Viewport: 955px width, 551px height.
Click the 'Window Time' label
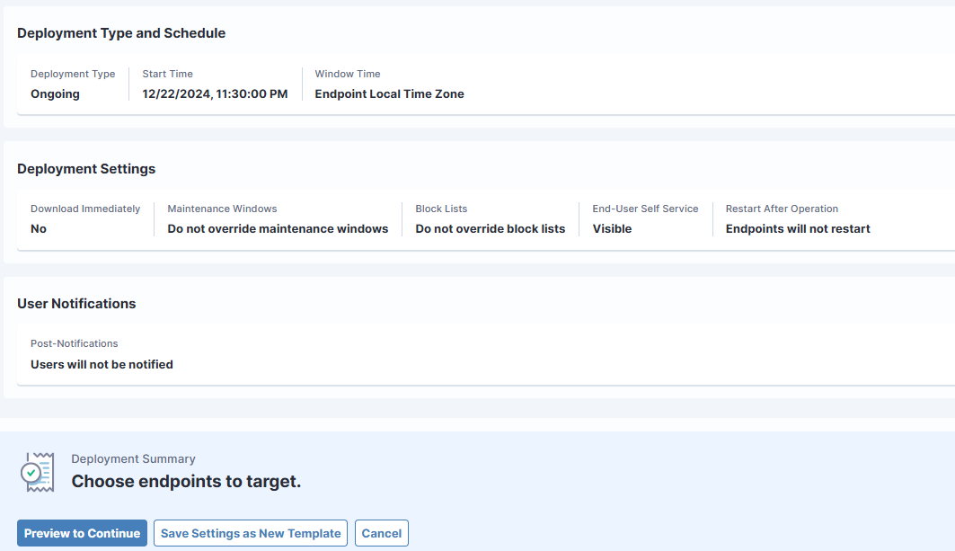point(348,74)
